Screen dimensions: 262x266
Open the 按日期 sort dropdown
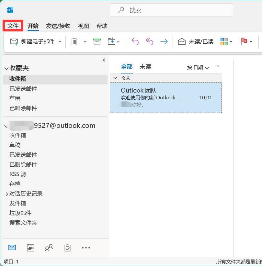pyautogui.click(x=198, y=67)
